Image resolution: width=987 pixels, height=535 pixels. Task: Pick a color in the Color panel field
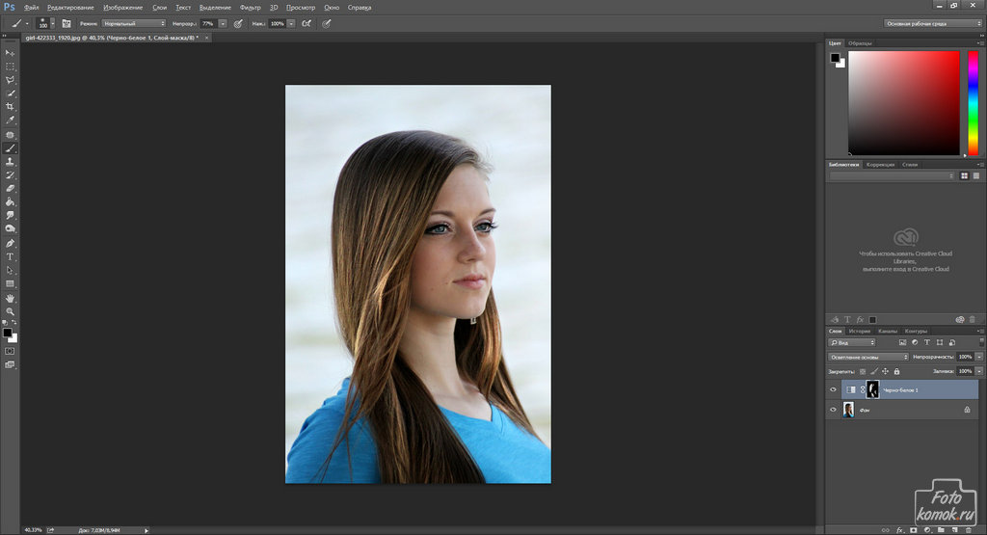904,103
